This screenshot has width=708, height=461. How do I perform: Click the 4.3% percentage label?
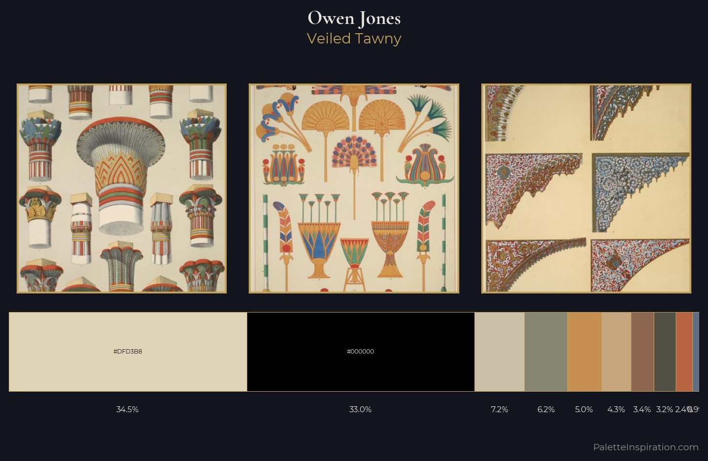pos(616,409)
